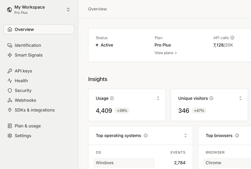Click the Unique visitors info icon

(x=211, y=98)
